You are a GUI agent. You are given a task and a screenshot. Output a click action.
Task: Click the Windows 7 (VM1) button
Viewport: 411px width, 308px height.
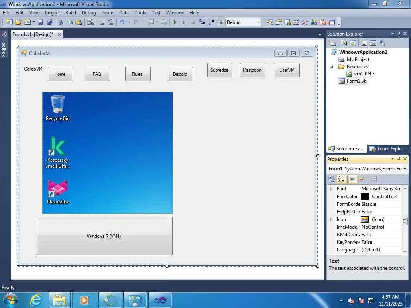point(104,236)
